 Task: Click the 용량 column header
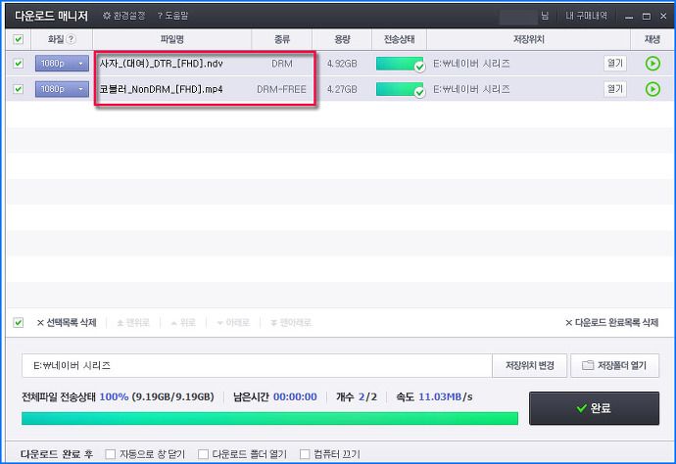click(x=342, y=39)
